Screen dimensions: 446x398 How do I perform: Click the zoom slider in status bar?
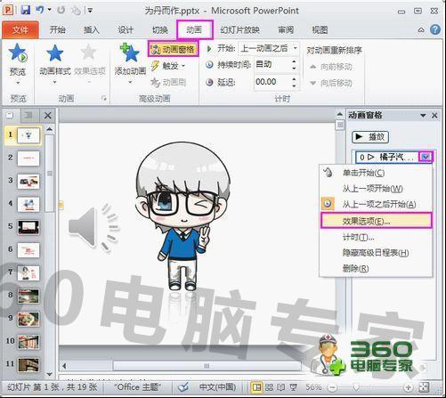point(356,387)
